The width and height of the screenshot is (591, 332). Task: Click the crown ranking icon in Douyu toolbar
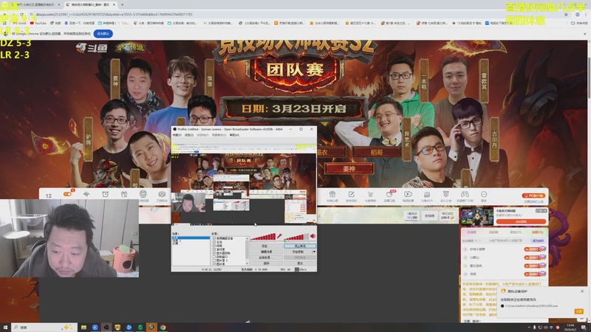[427, 195]
